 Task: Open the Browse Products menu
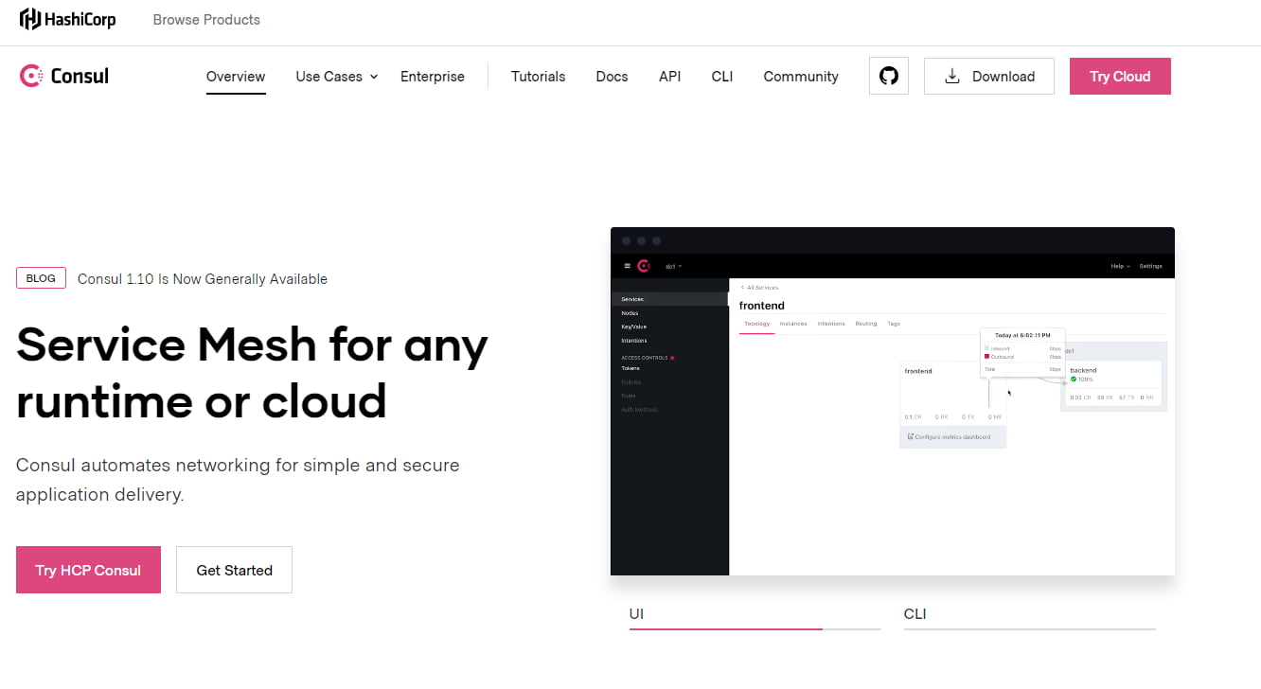(206, 19)
